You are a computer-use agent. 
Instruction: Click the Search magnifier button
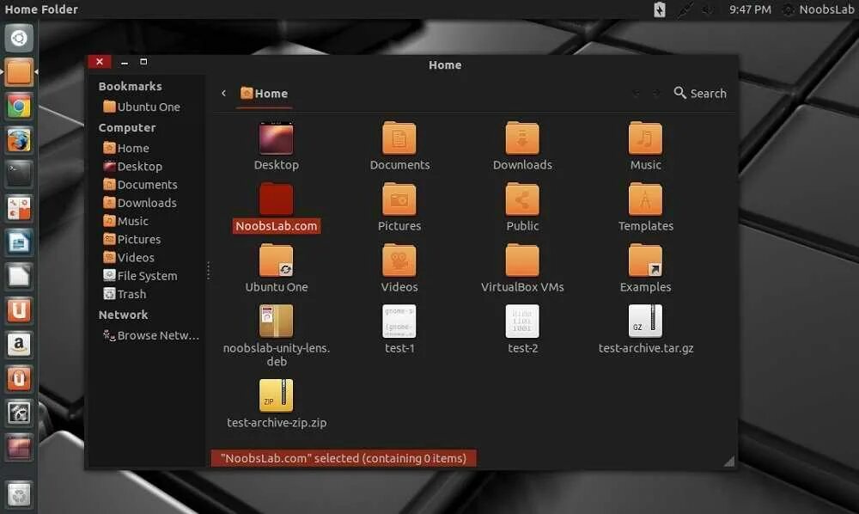(x=699, y=93)
